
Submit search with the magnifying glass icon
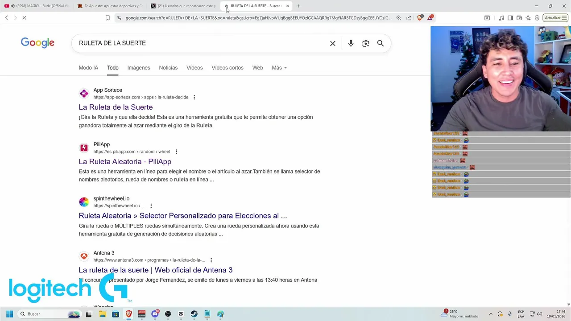(381, 43)
